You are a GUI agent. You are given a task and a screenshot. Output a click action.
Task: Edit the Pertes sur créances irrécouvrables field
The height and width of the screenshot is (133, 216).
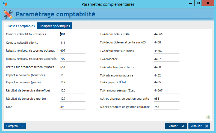click(73, 67)
